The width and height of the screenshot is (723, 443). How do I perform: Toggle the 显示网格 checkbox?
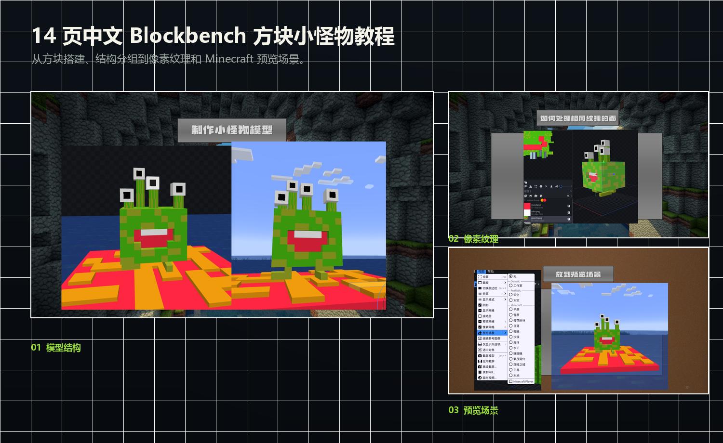tap(480, 311)
